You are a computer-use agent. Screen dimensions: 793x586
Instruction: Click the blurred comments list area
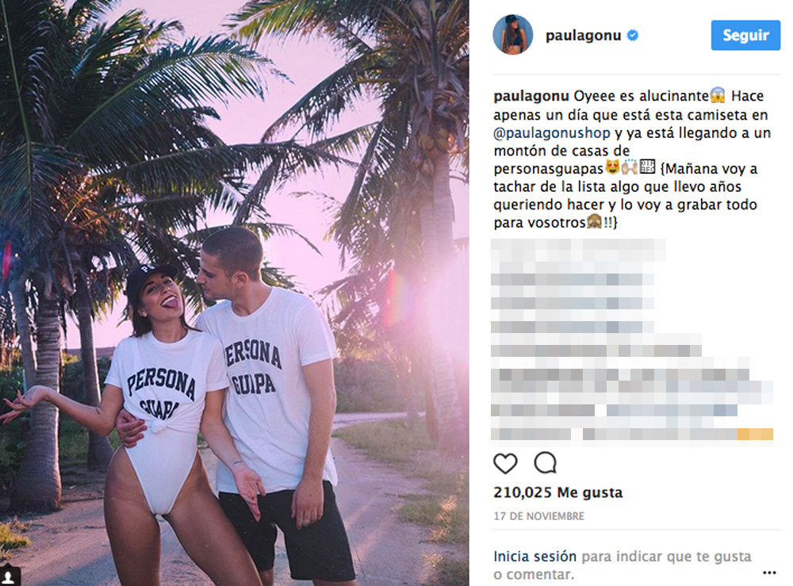point(632,340)
